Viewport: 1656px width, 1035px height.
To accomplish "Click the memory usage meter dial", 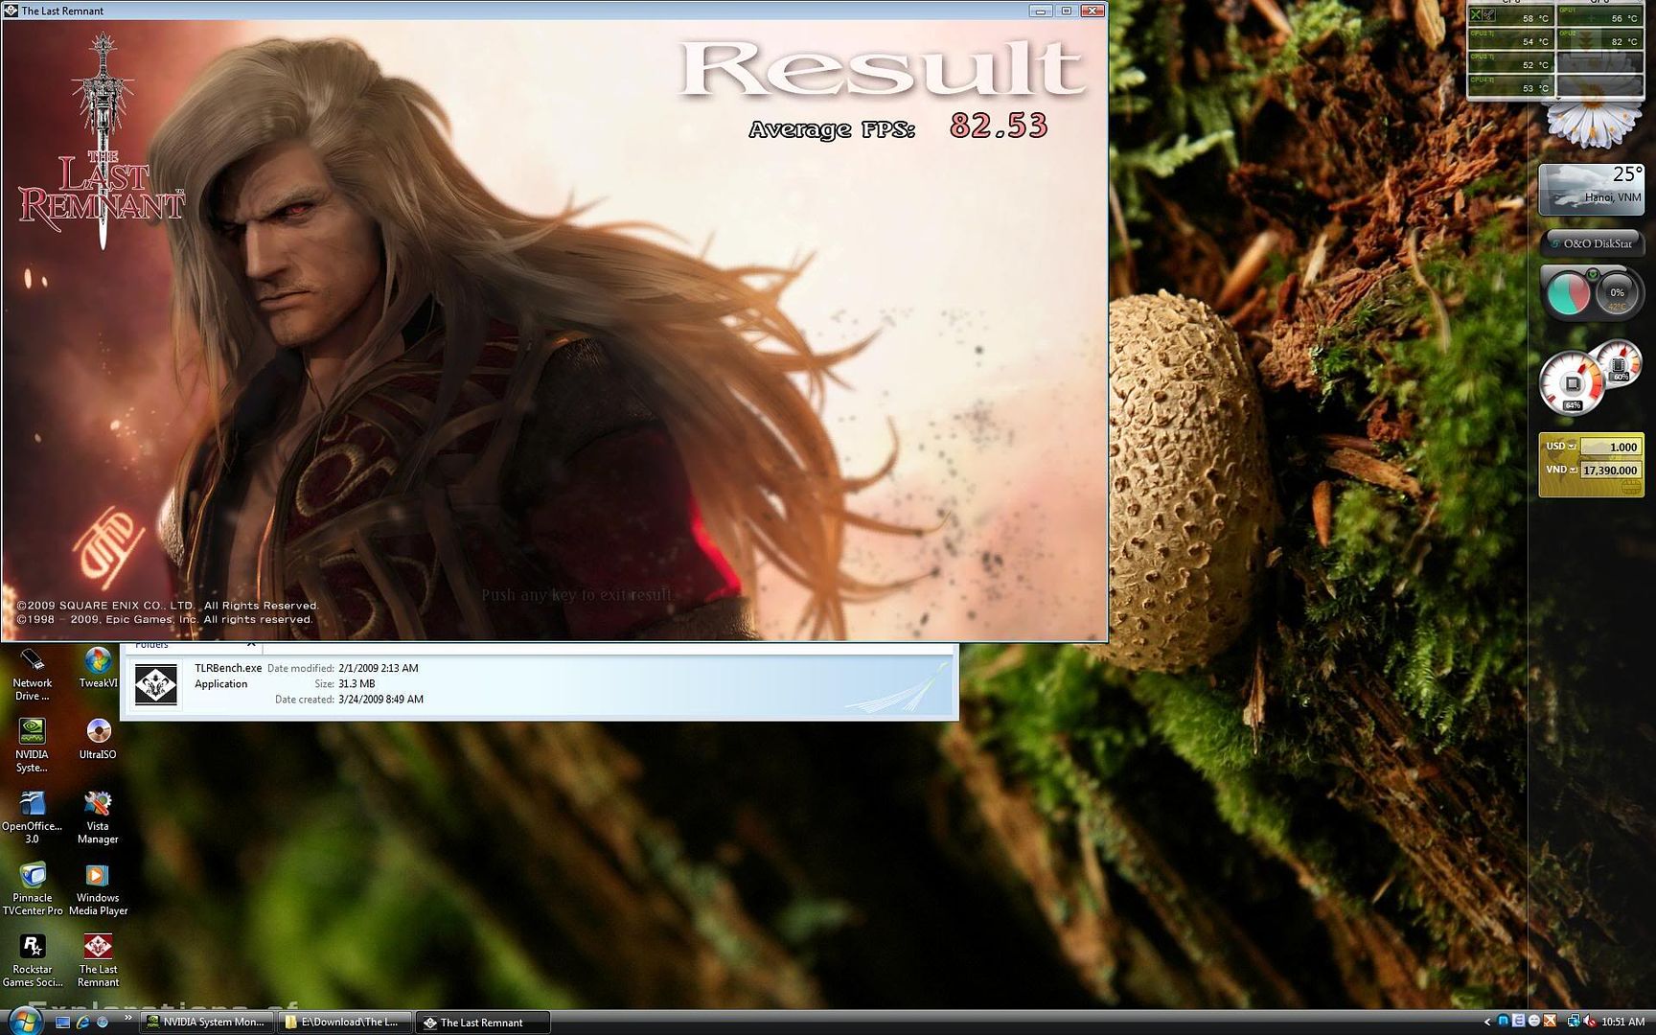I will tap(1620, 364).
